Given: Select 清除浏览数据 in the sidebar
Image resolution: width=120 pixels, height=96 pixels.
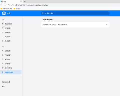Looking at the screenshot, I should pyautogui.click(x=11, y=72).
